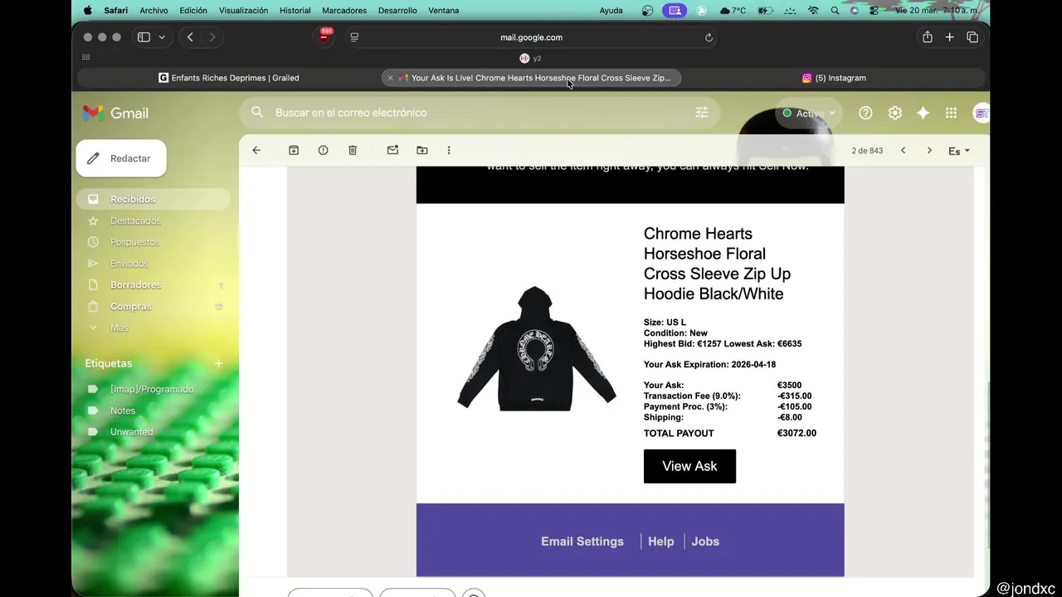Open Marcadores menu
This screenshot has width=1062, height=597.
point(344,11)
